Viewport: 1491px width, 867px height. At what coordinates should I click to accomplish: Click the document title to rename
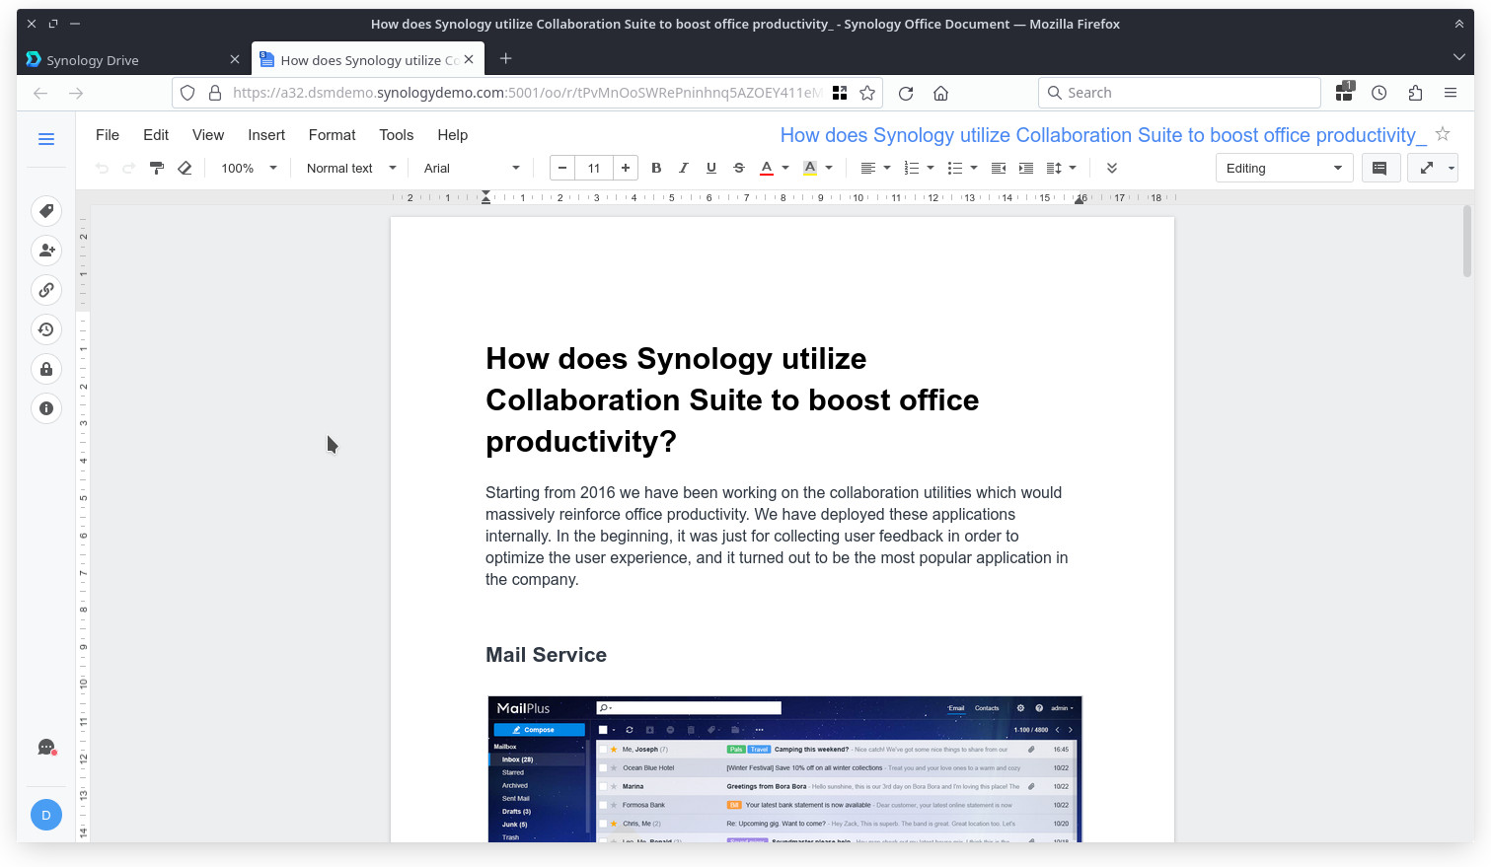coord(1102,135)
